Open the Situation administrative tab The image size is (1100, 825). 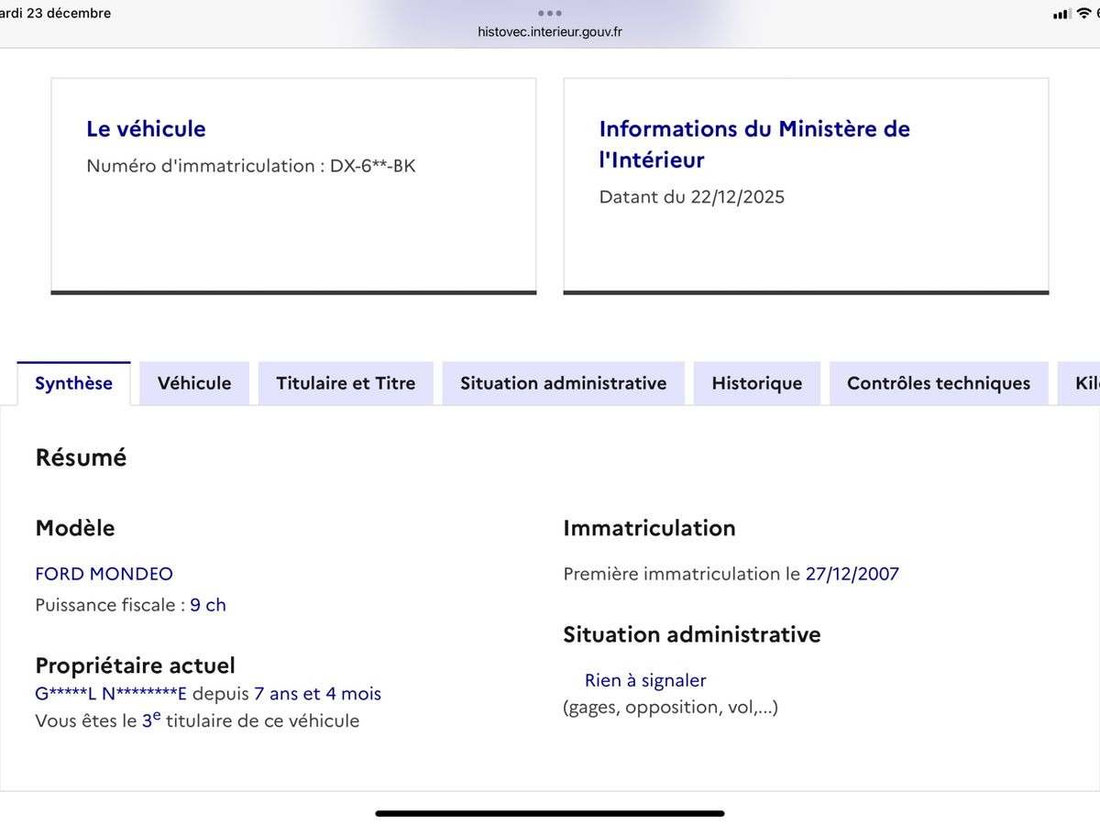(x=563, y=383)
